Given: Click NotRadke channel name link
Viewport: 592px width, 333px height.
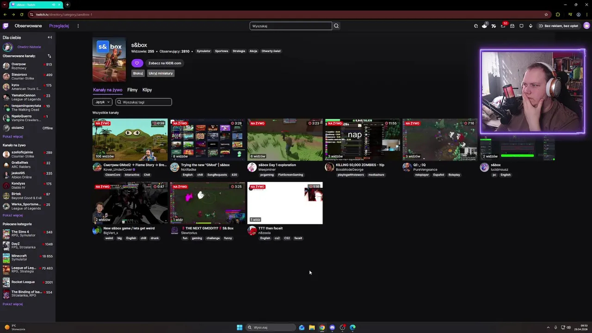Looking at the screenshot, I should [188, 170].
